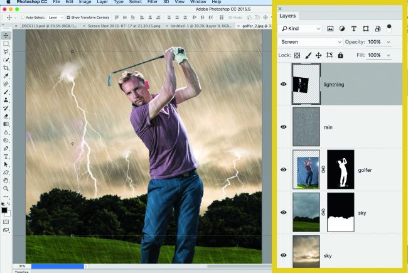The height and width of the screenshot is (273, 408).
Task: Select the Eraser tool
Action: click(6, 116)
